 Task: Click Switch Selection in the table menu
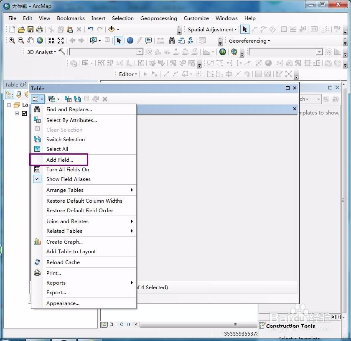[65, 139]
